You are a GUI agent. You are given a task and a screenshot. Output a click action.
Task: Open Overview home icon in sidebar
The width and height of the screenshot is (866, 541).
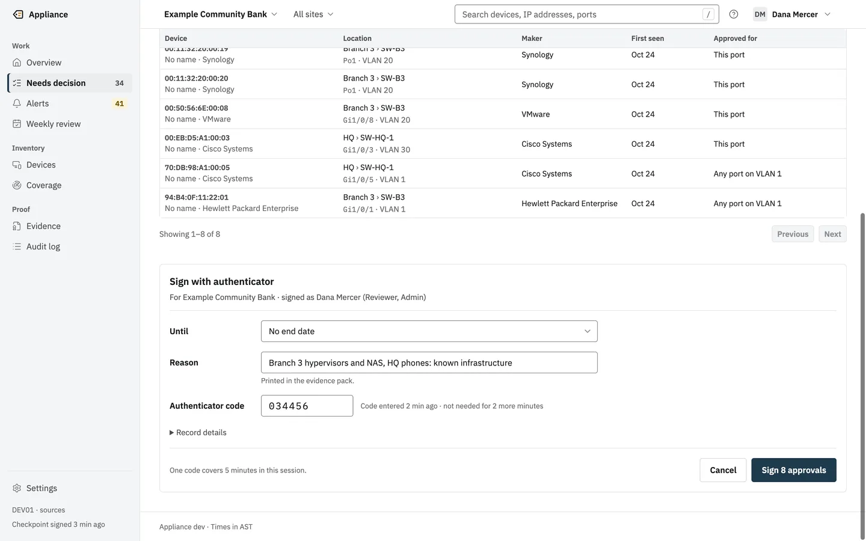[x=17, y=63]
